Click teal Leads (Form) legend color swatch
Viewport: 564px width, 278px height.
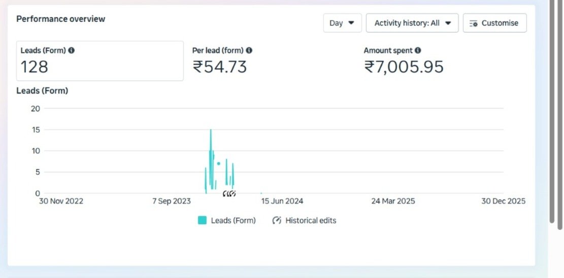click(202, 220)
